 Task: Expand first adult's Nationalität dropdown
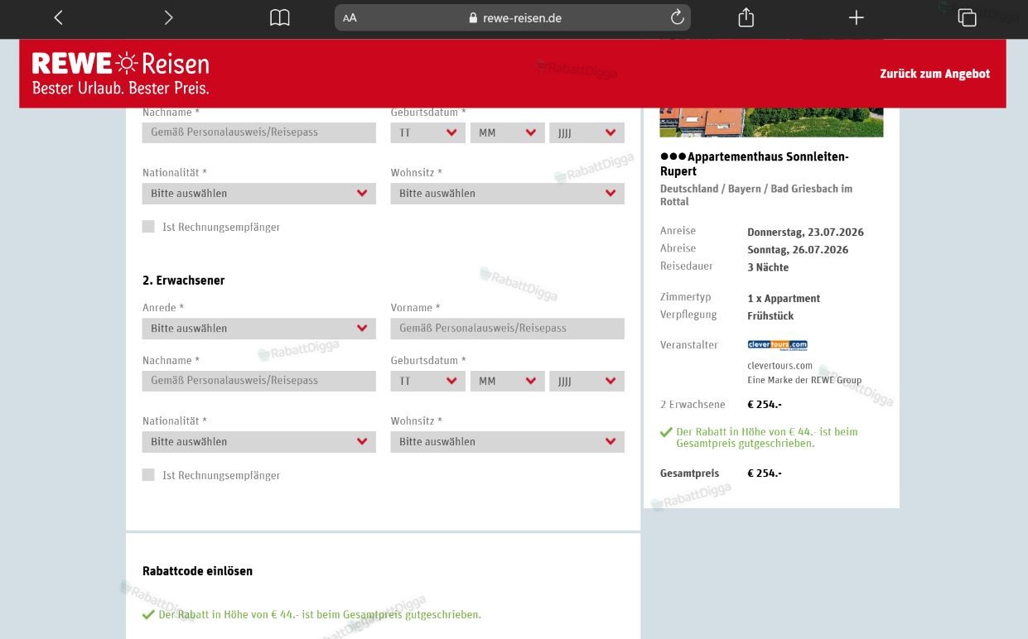pyautogui.click(x=259, y=194)
